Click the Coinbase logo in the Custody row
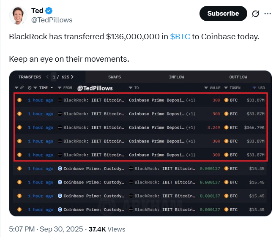Image resolution: width=276 pixels, height=237 pixels. coord(60,169)
